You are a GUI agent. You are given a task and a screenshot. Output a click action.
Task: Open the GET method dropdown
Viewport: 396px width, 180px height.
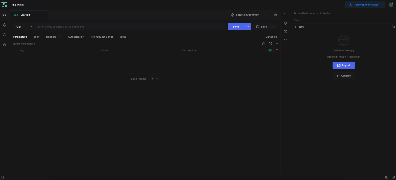coord(24,27)
